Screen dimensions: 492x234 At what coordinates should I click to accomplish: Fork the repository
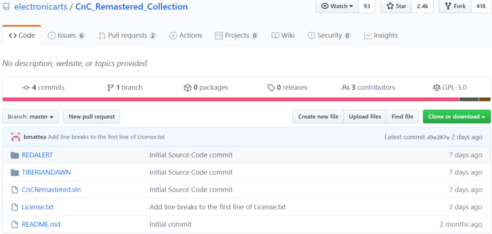click(x=455, y=6)
